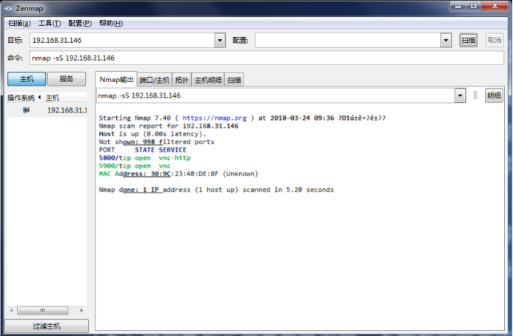Image resolution: width=513 pixels, height=336 pixels.
Task: Click the 'Nmap done' summary line
Action: coord(216,189)
